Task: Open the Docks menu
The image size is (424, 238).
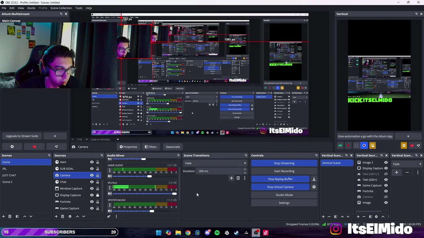Action: 31,8
